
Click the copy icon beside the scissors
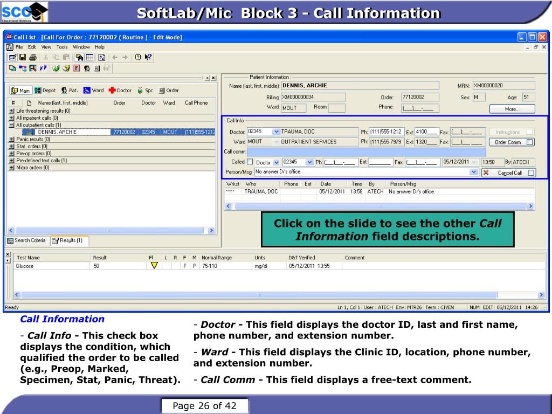point(56,57)
